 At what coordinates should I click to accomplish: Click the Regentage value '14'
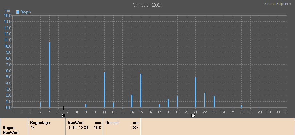click(33, 128)
